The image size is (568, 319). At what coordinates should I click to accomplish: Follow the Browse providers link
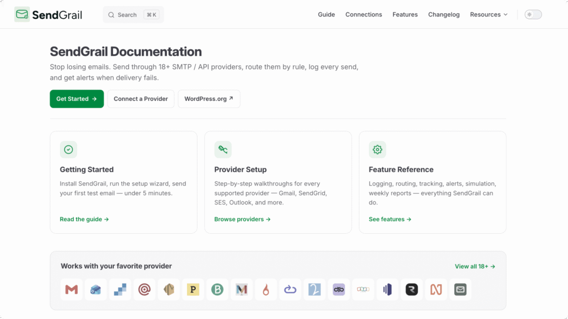242,219
